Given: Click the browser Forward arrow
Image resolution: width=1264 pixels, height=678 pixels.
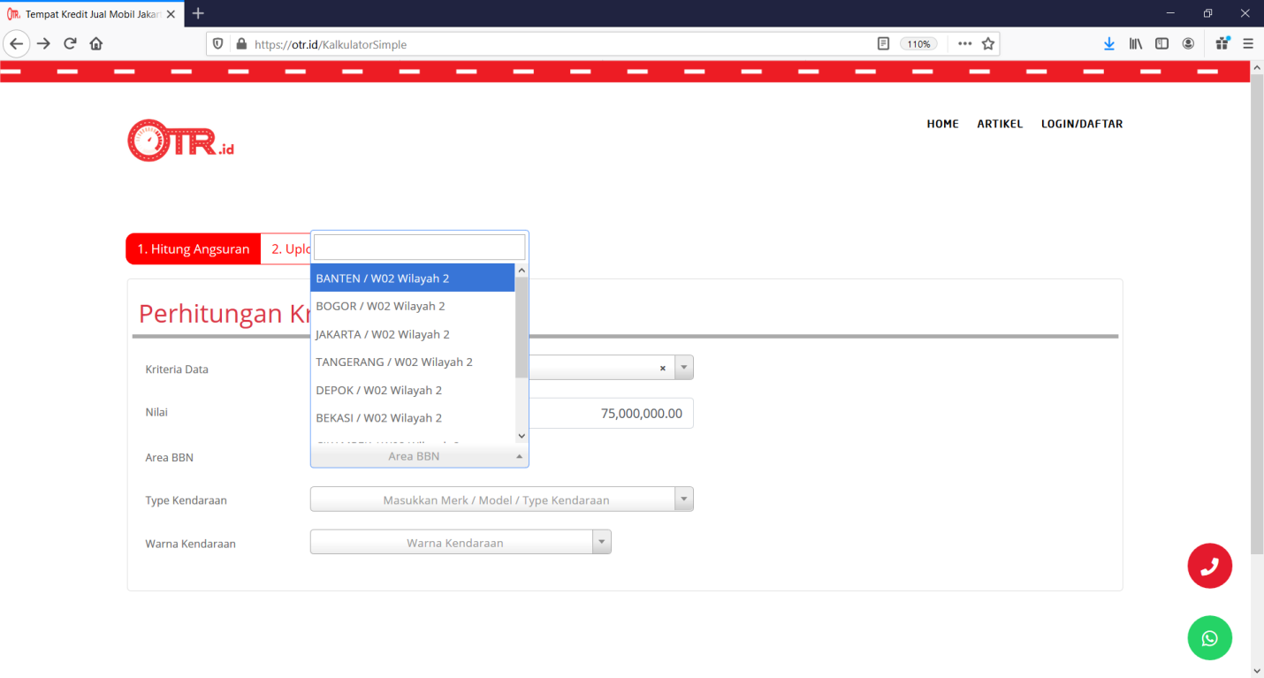Looking at the screenshot, I should [x=43, y=43].
